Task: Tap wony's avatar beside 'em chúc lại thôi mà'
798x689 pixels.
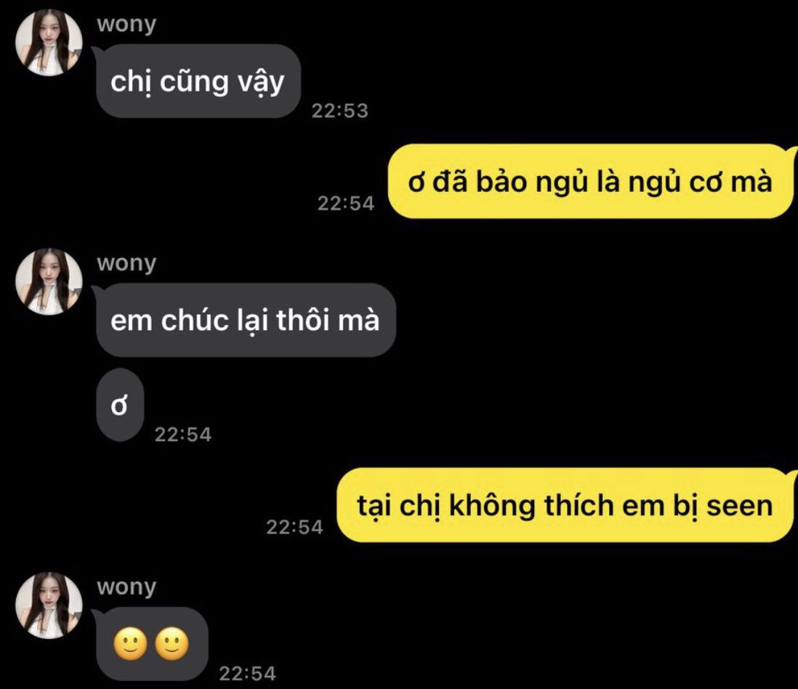Action: (x=49, y=281)
